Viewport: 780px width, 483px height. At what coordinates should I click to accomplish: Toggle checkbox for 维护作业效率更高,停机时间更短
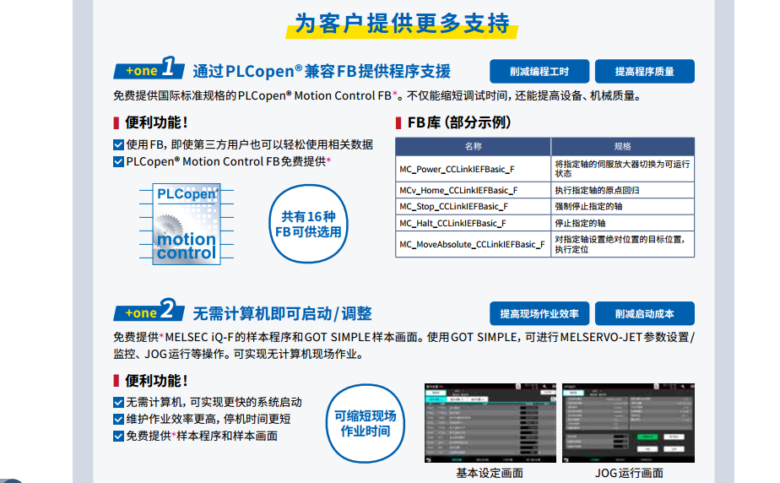(x=118, y=420)
